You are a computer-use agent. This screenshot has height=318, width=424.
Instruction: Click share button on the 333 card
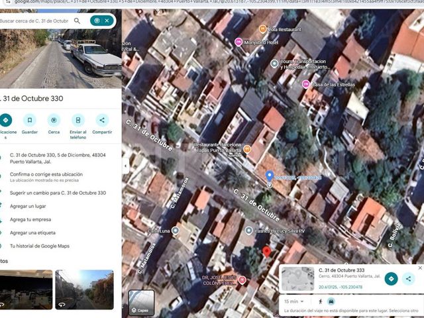tap(408, 278)
